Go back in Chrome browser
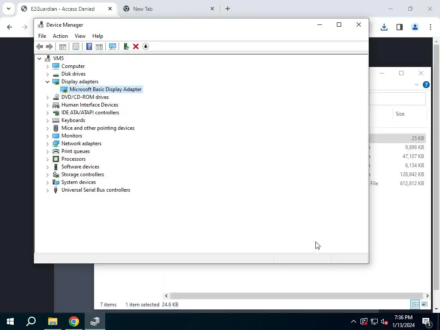This screenshot has height=330, width=440. pos(9,27)
